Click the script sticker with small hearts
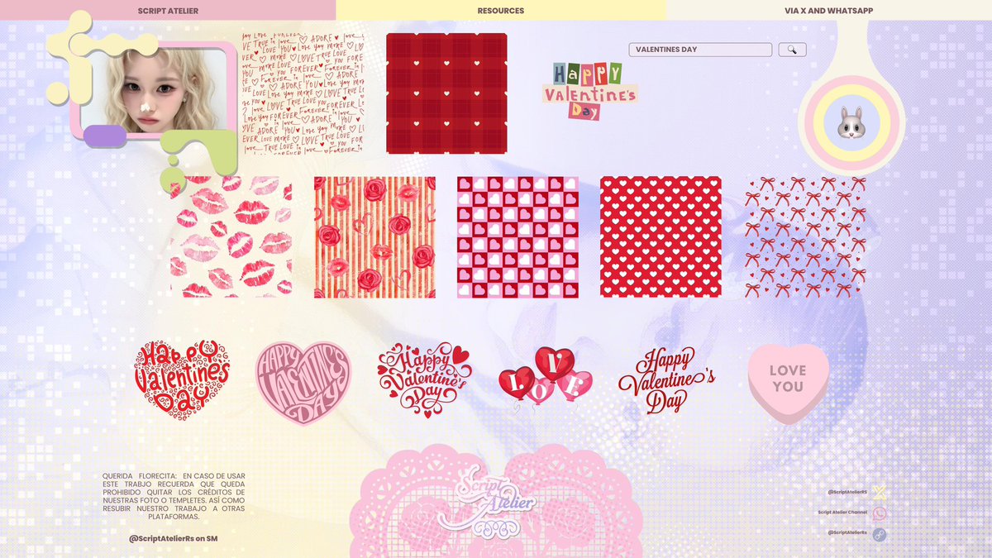This screenshot has width=992, height=558. tap(424, 380)
